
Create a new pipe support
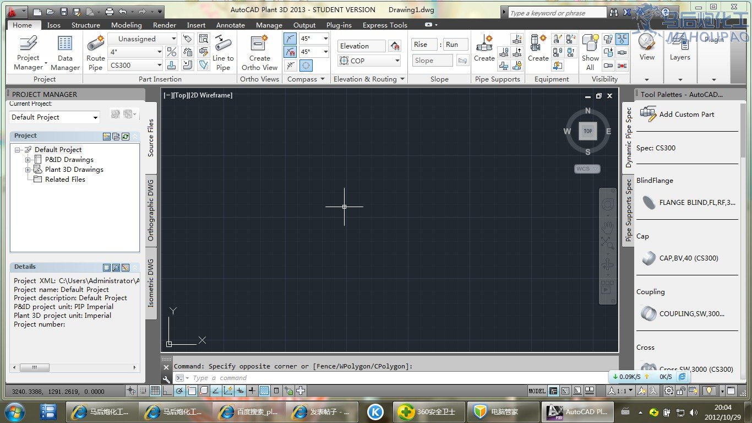[484, 48]
